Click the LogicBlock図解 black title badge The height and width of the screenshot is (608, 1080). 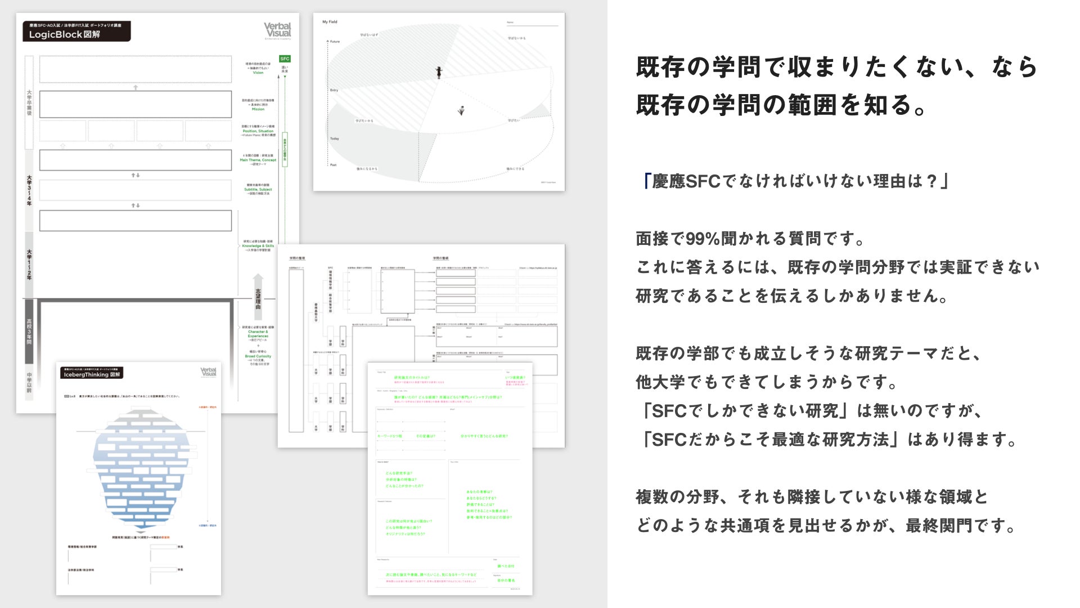pyautogui.click(x=76, y=32)
